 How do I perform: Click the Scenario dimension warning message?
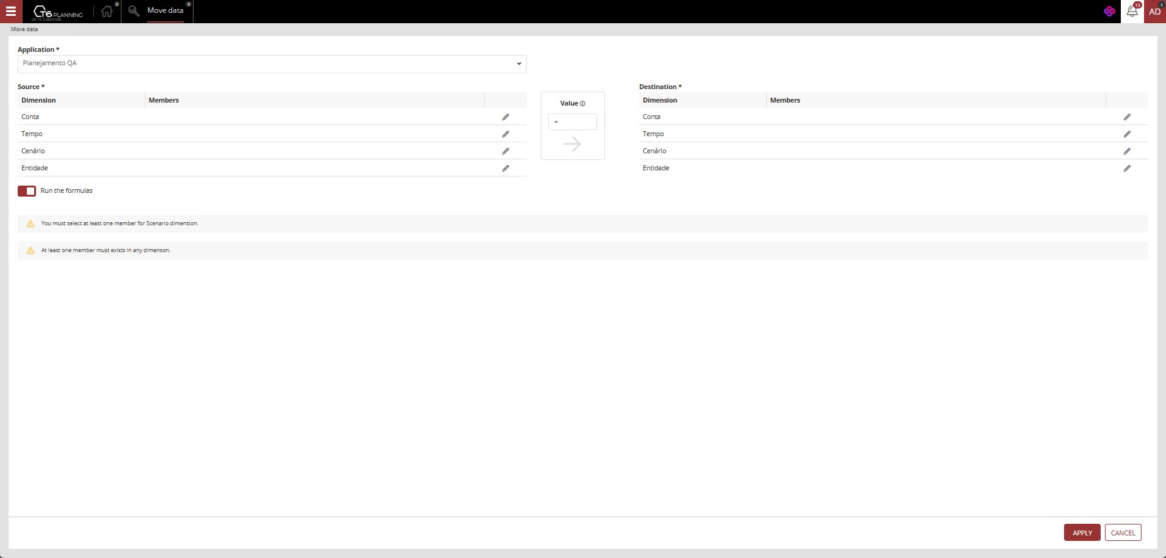tap(119, 223)
